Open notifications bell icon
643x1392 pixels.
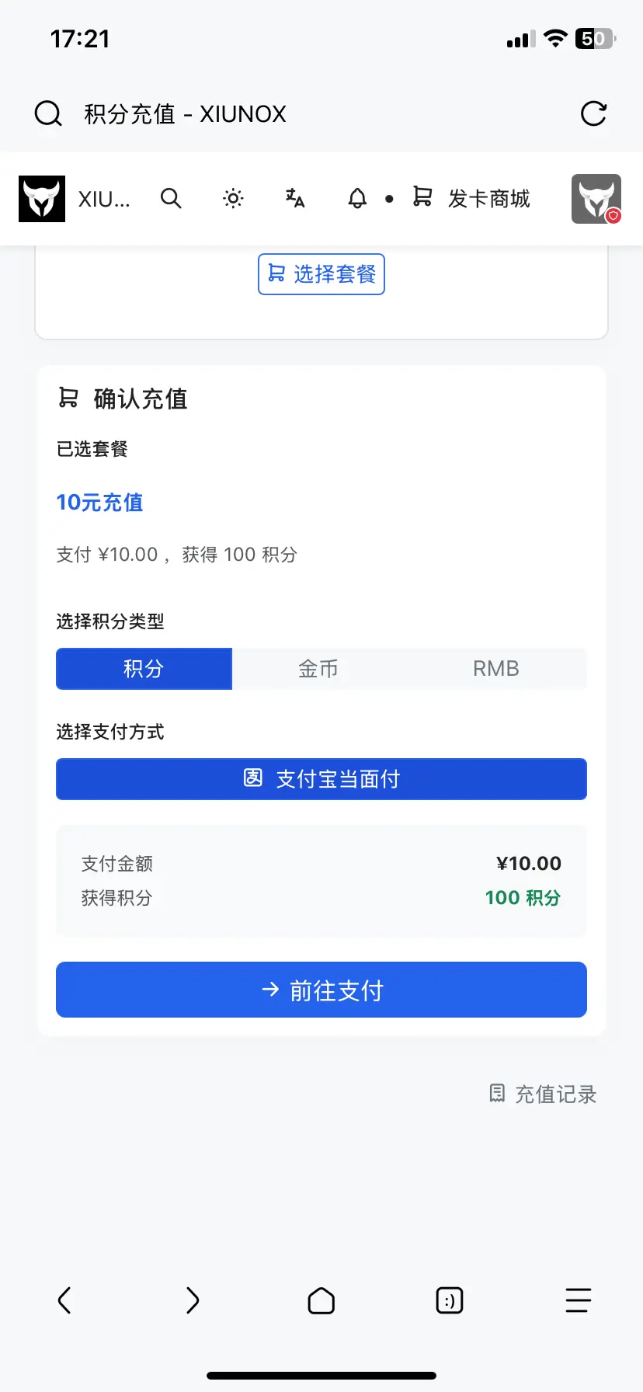pos(357,199)
